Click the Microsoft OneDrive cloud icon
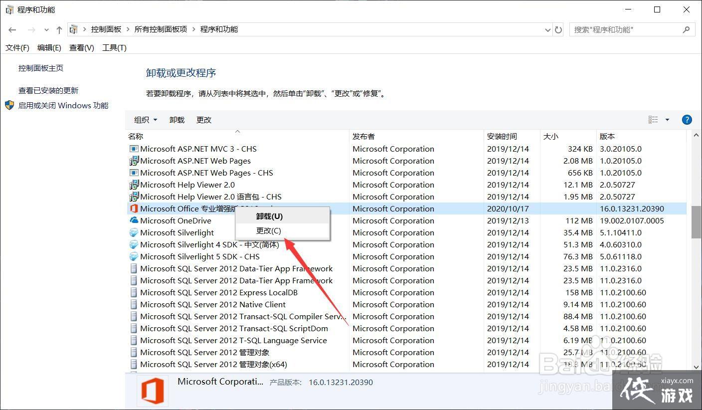The width and height of the screenshot is (702, 410). click(134, 220)
